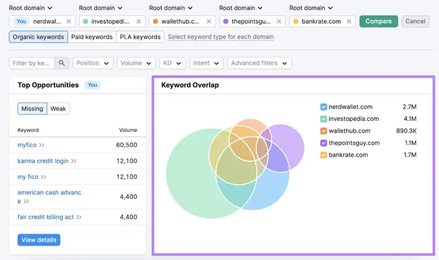Viewport: 439px width, 260px height.
Task: Select the Organic keywords tab
Action: 39,37
